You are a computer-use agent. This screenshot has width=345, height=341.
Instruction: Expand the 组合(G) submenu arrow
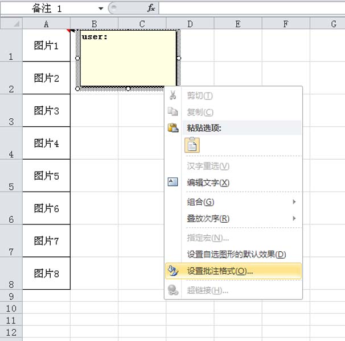(294, 202)
